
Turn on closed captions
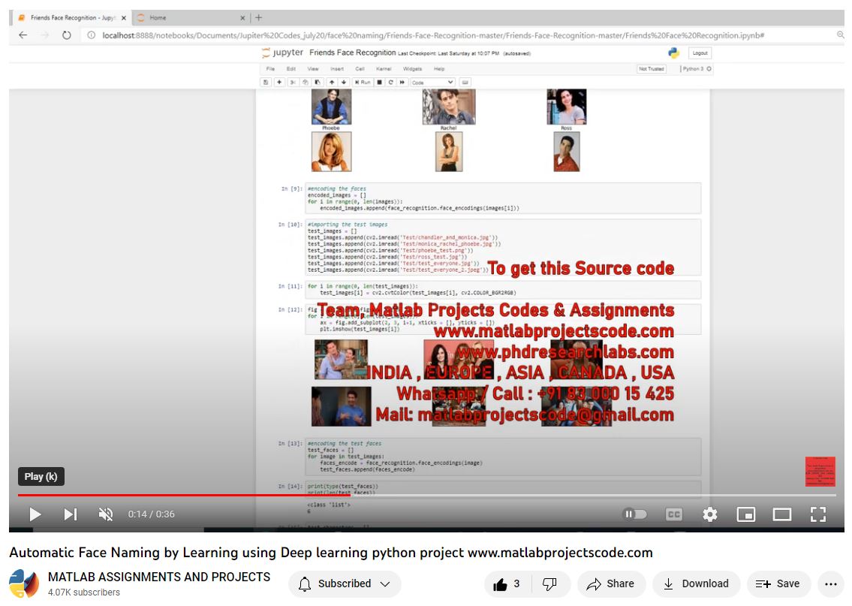tap(674, 514)
